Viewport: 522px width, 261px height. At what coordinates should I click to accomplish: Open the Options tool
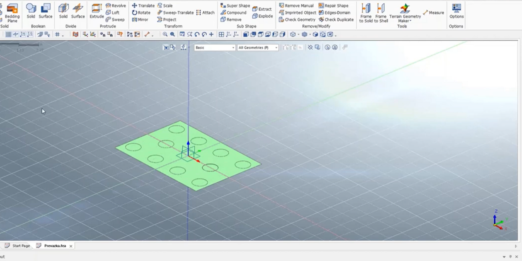[456, 11]
